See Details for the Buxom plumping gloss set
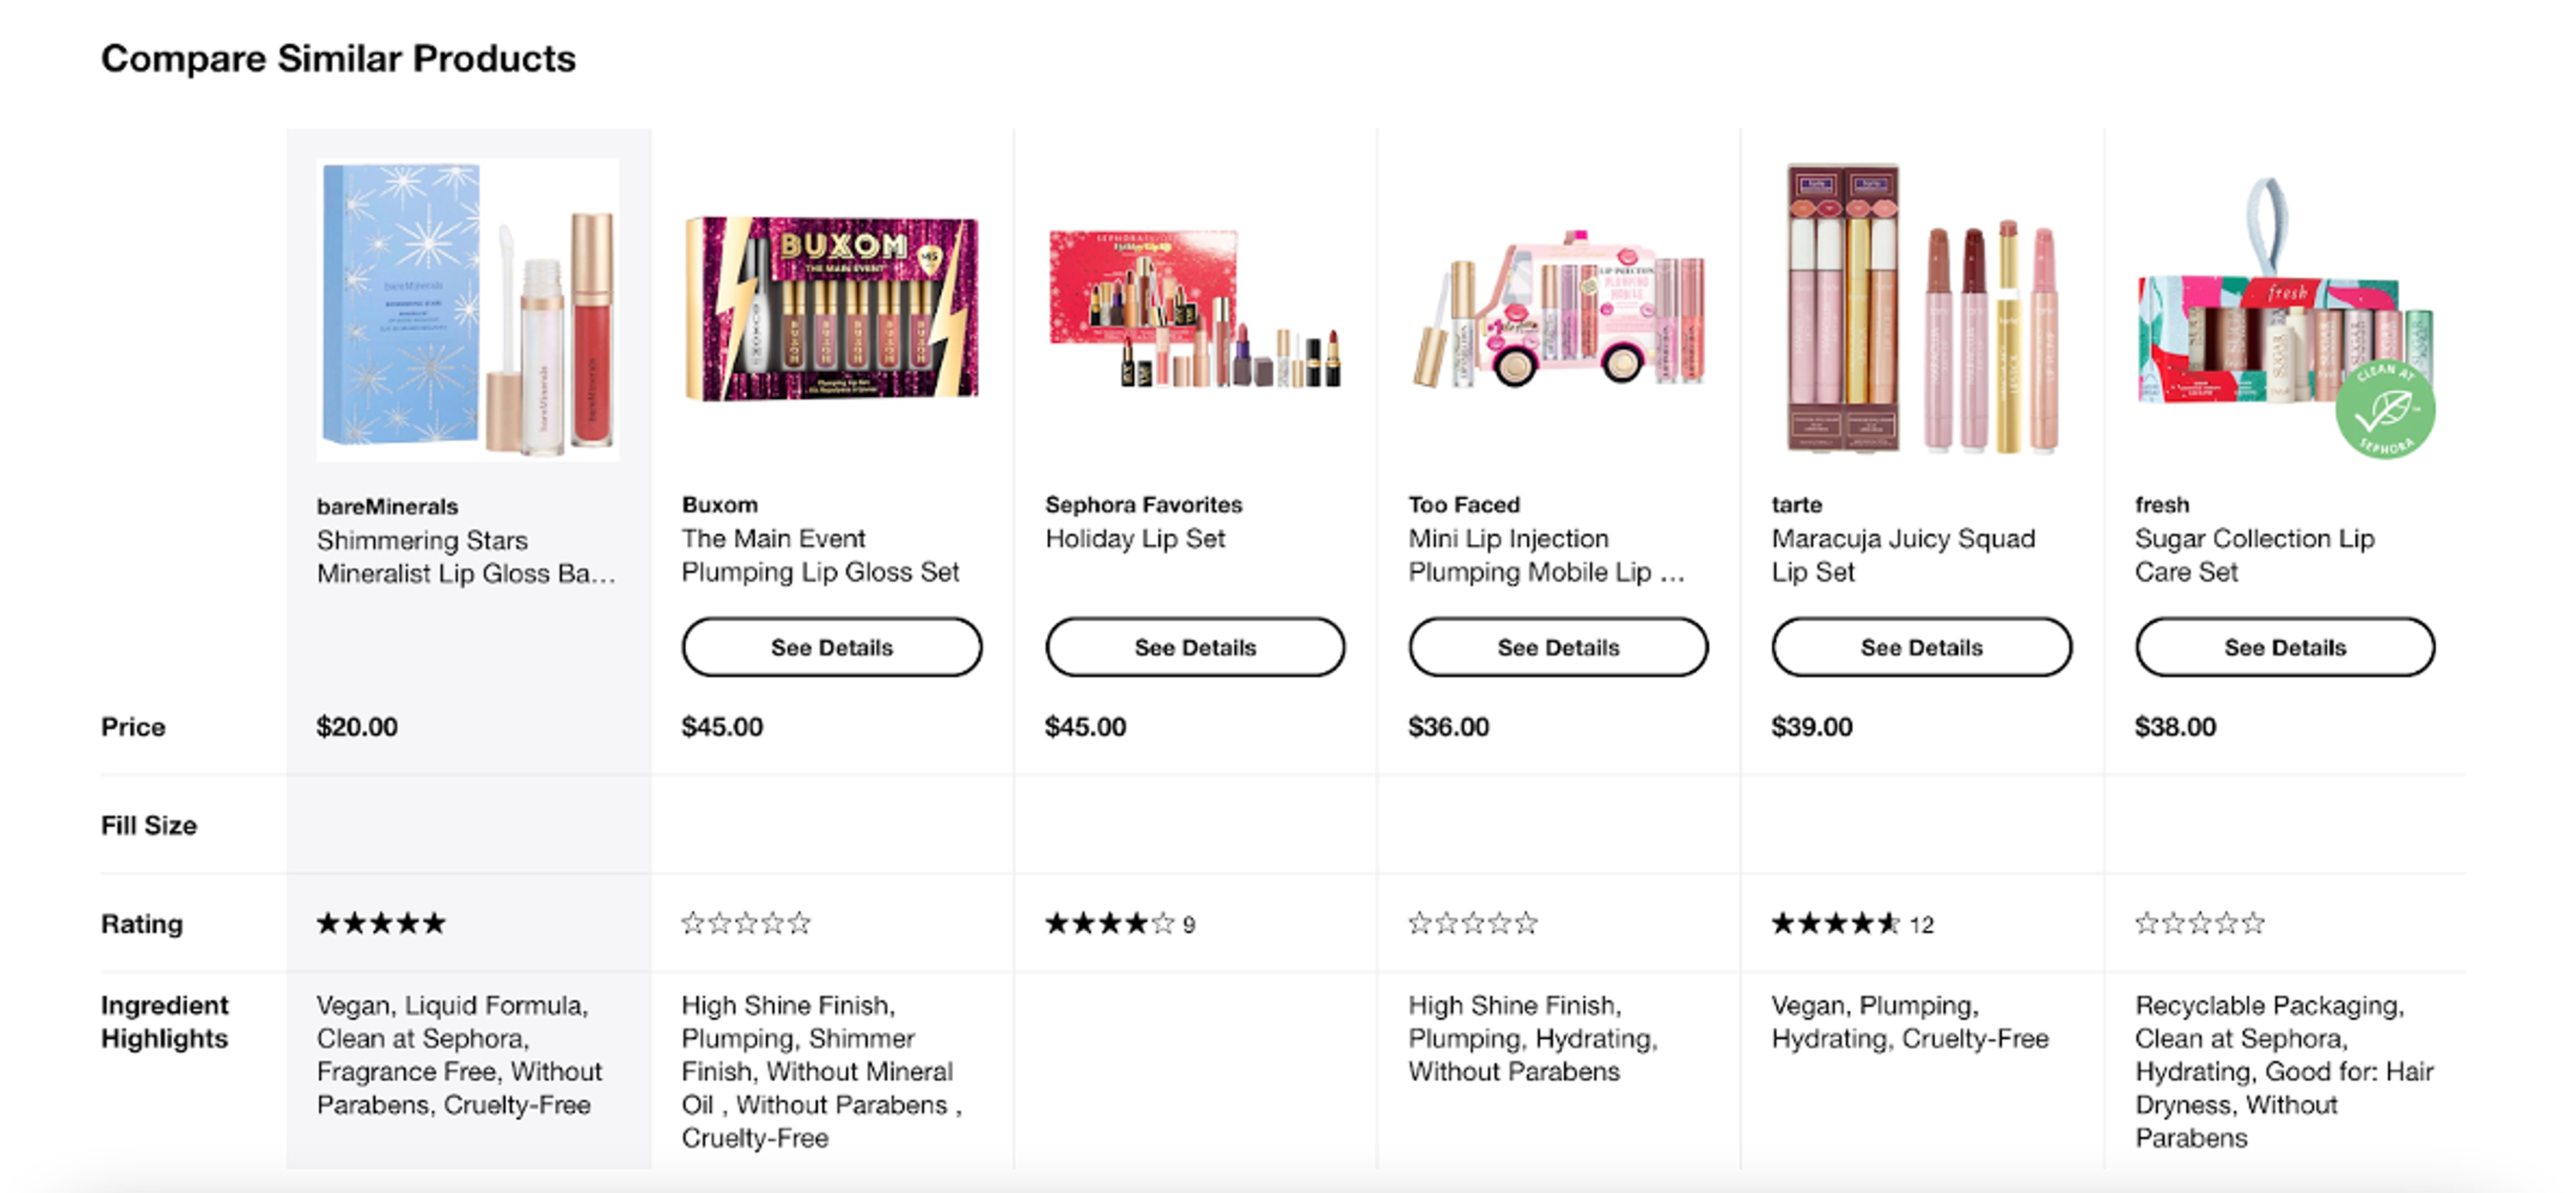 pos(831,647)
